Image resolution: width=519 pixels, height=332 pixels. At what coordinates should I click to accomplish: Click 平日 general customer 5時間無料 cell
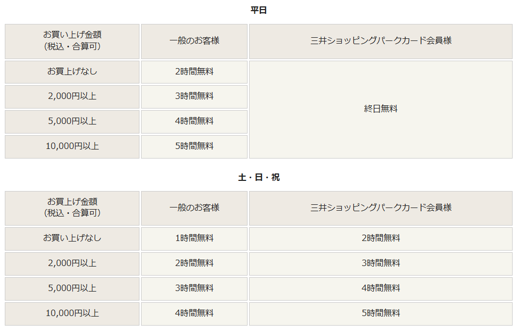point(194,146)
